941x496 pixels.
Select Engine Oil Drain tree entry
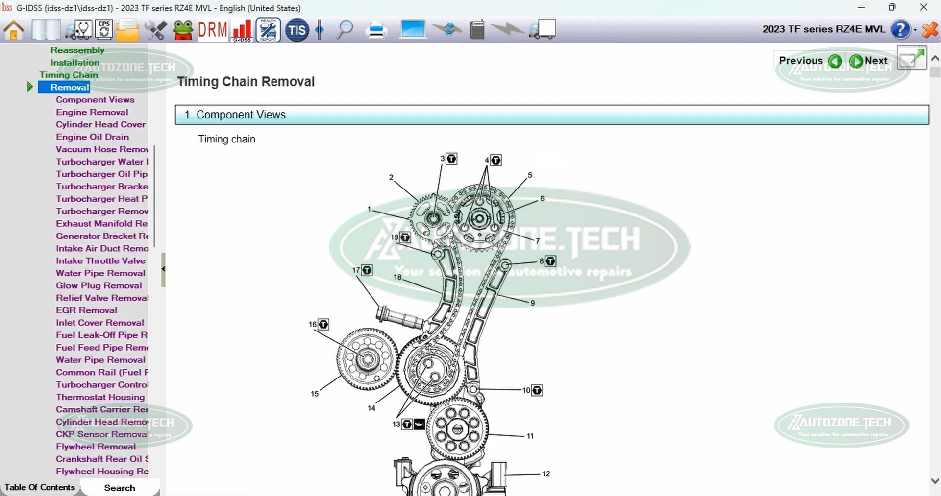click(92, 137)
